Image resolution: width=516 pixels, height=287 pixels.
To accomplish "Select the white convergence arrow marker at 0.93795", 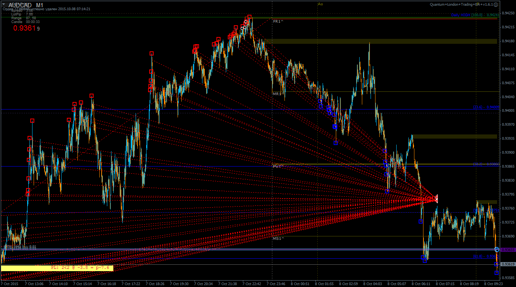I will 436,199.
